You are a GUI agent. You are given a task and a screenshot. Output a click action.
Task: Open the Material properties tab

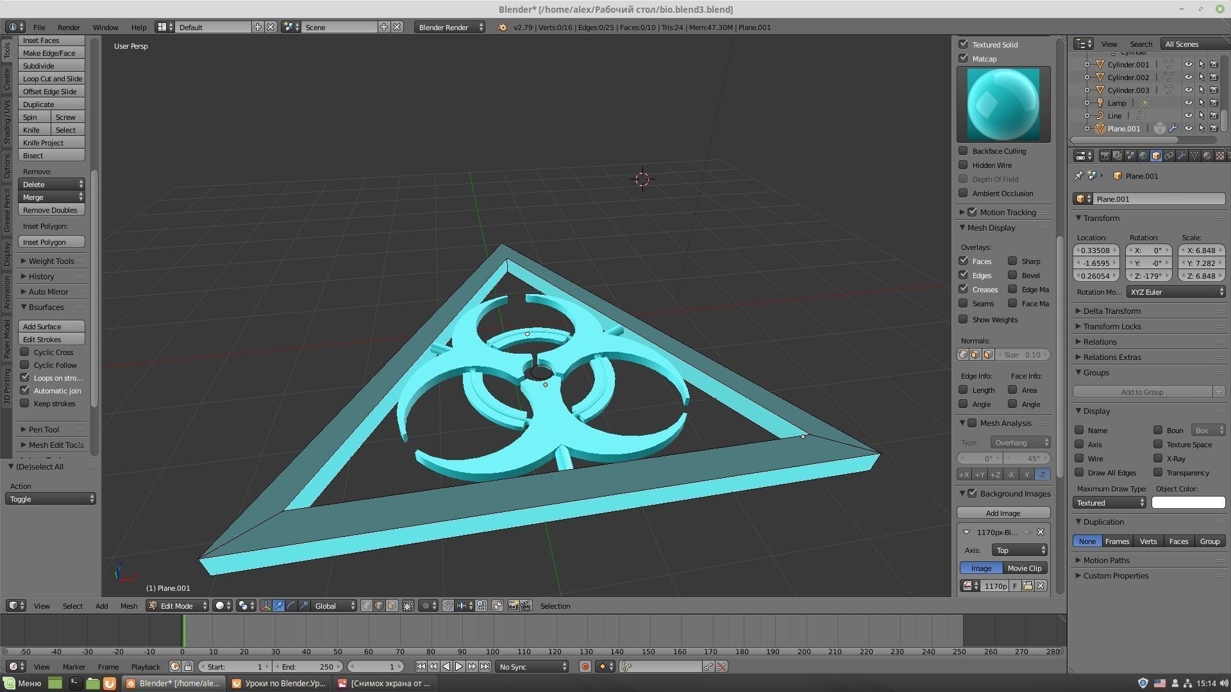click(x=1207, y=156)
